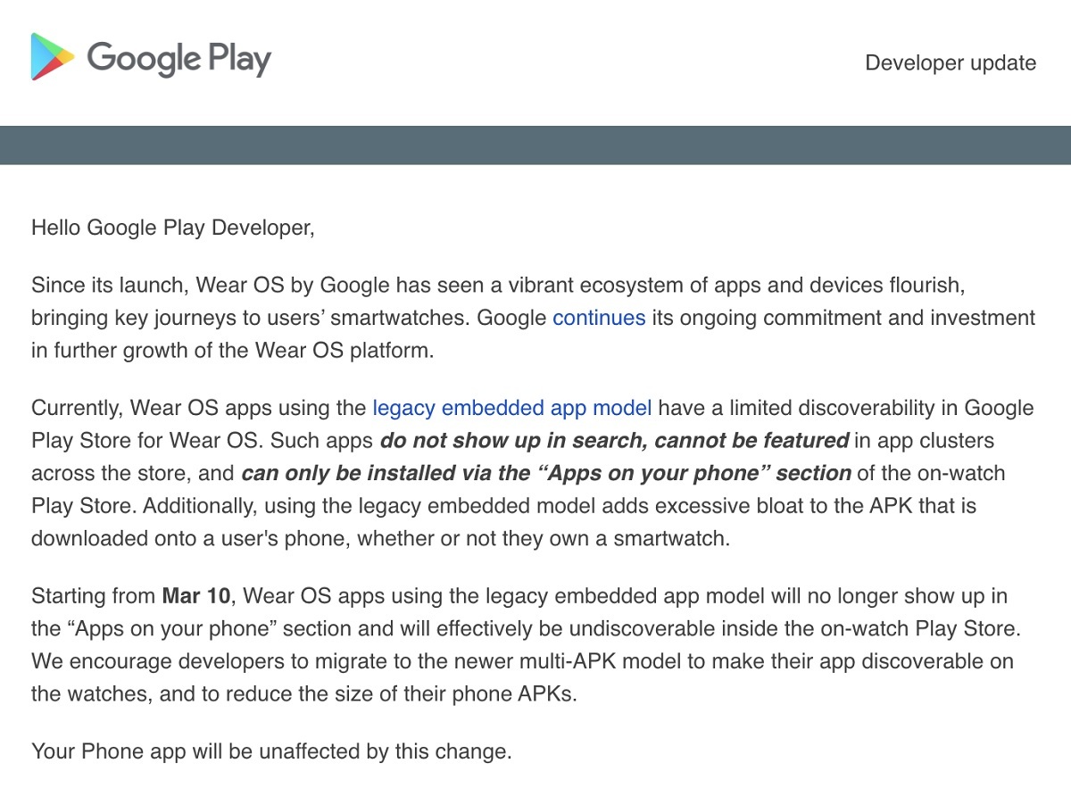Click the line "in further growth of the Wear OS platform"
This screenshot has height=788, width=1071.
point(232,350)
